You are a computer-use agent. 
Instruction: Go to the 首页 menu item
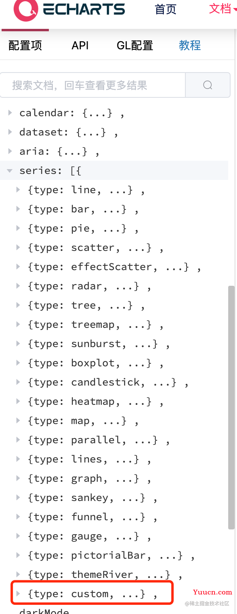(166, 10)
